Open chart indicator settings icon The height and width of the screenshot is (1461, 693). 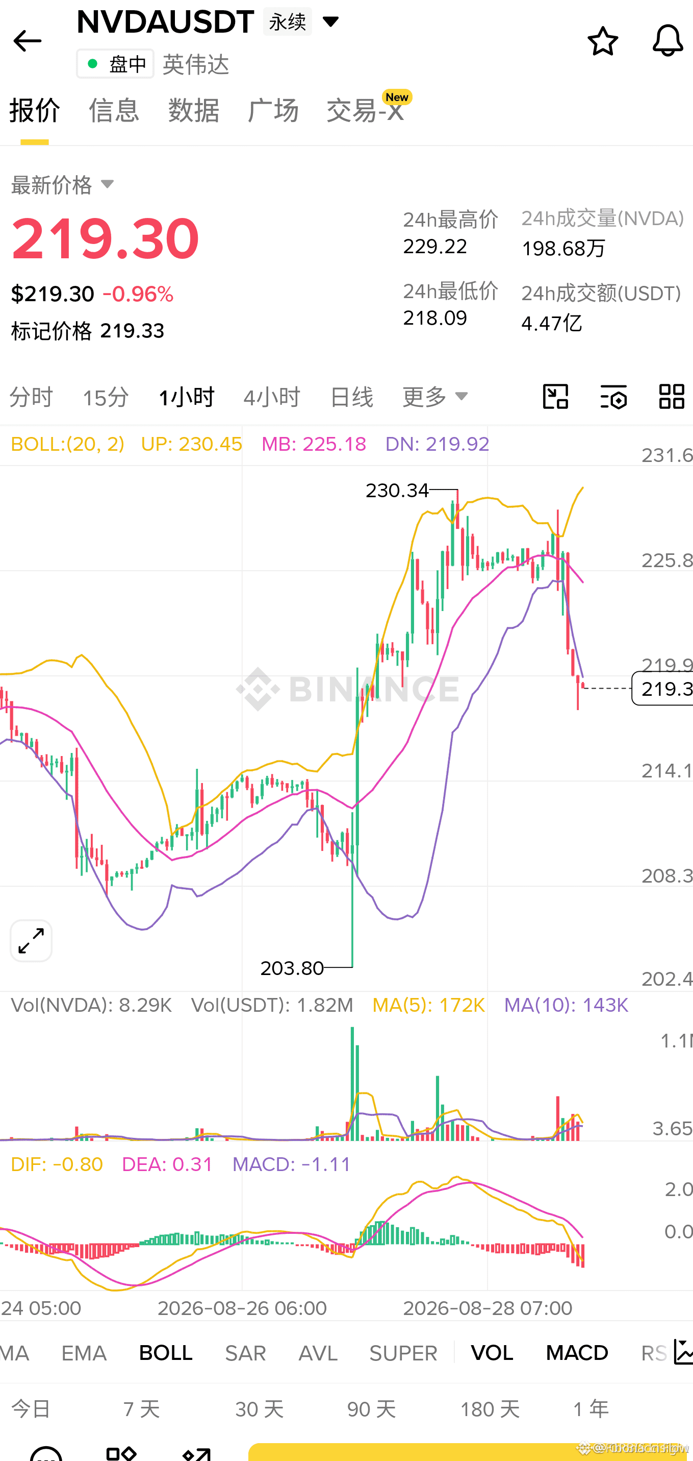pyautogui.click(x=613, y=397)
